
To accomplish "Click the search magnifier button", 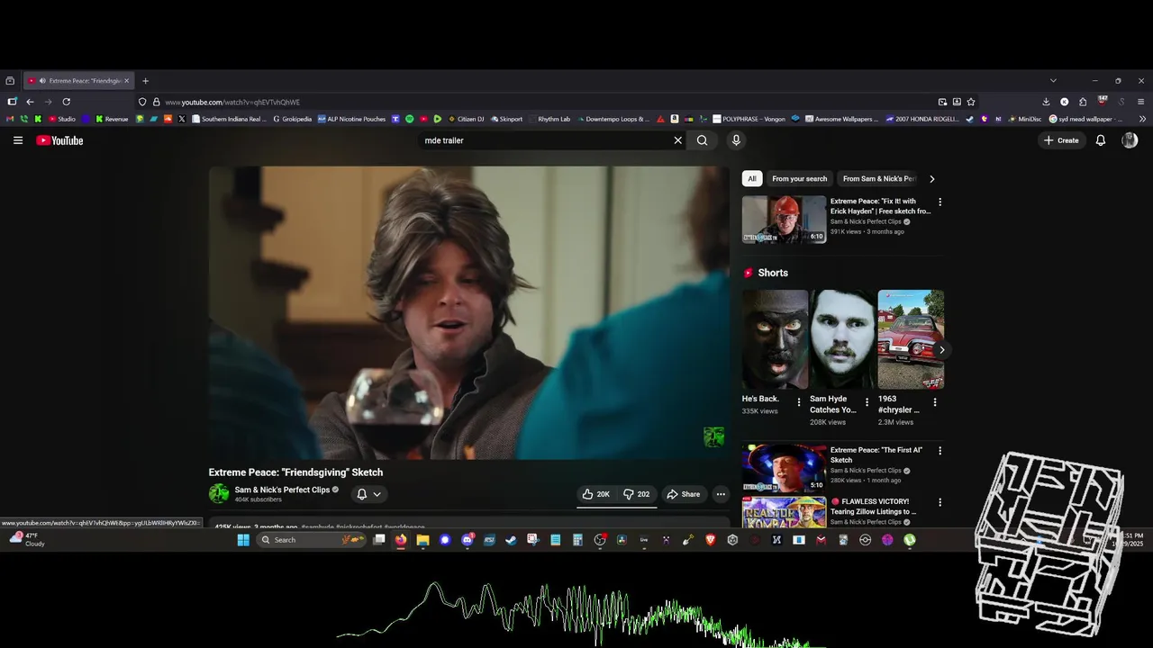I will pyautogui.click(x=703, y=140).
